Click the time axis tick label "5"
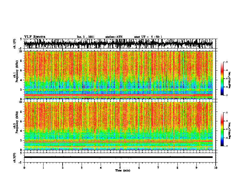The image size is (243, 188). [120, 168]
